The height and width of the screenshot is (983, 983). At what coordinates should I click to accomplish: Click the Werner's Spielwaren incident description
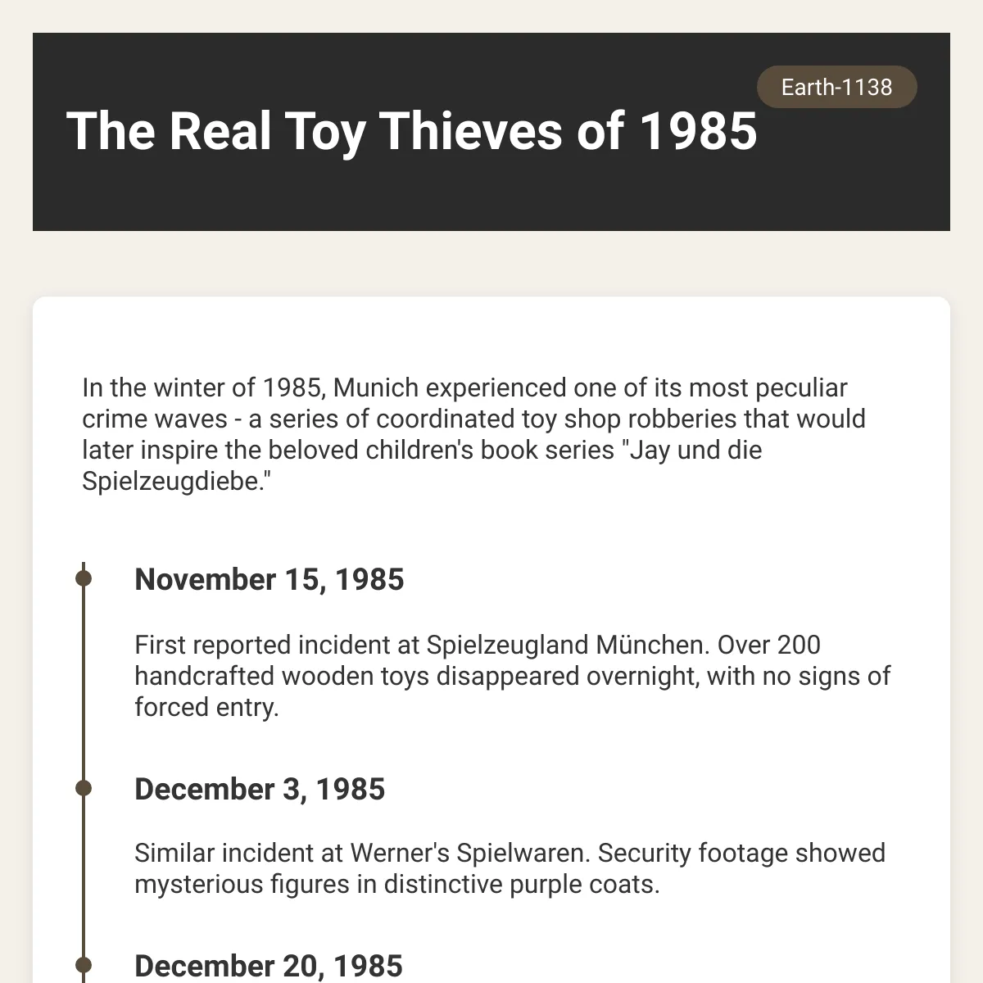(510, 868)
